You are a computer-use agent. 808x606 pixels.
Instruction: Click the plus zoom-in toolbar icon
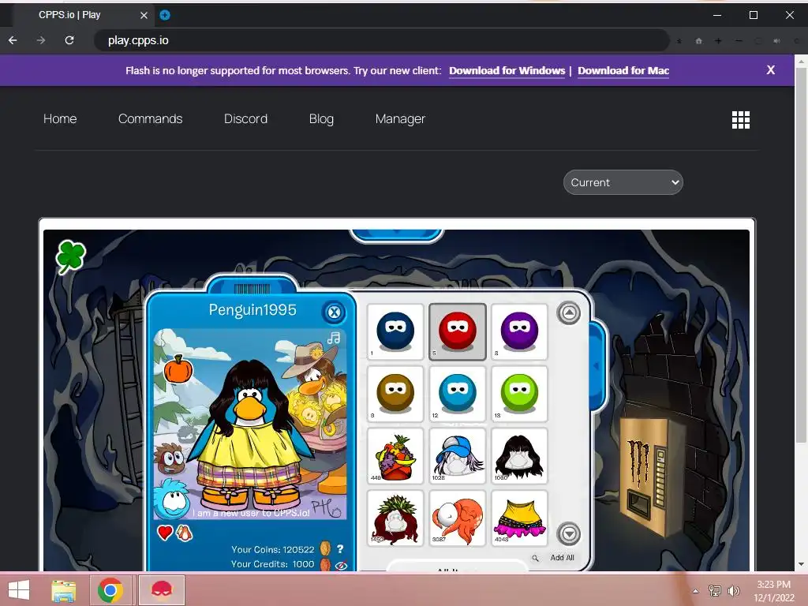718,41
